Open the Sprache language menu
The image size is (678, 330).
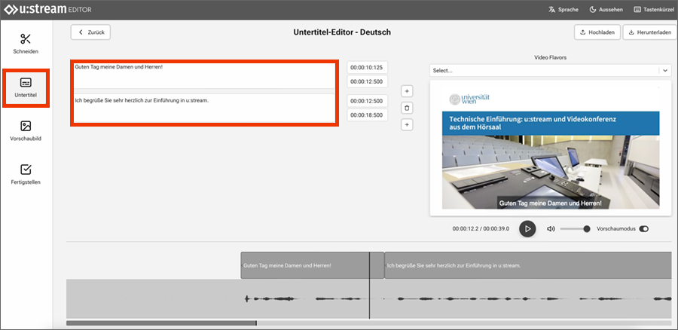click(x=563, y=10)
